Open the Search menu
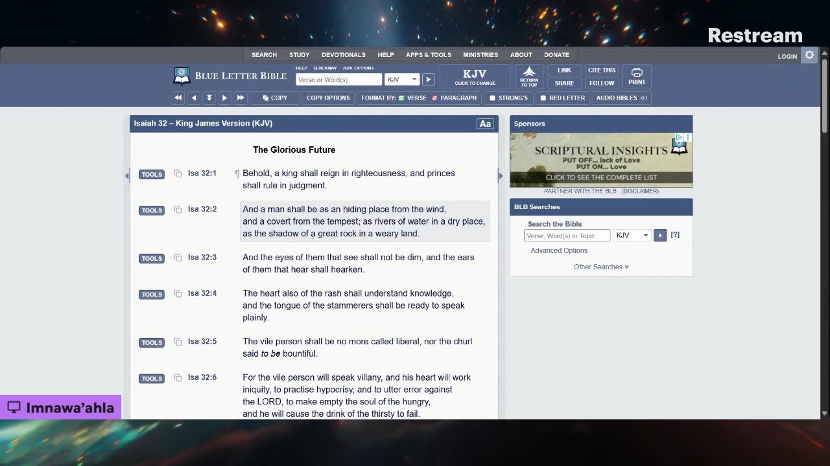830x466 pixels. pyautogui.click(x=264, y=55)
